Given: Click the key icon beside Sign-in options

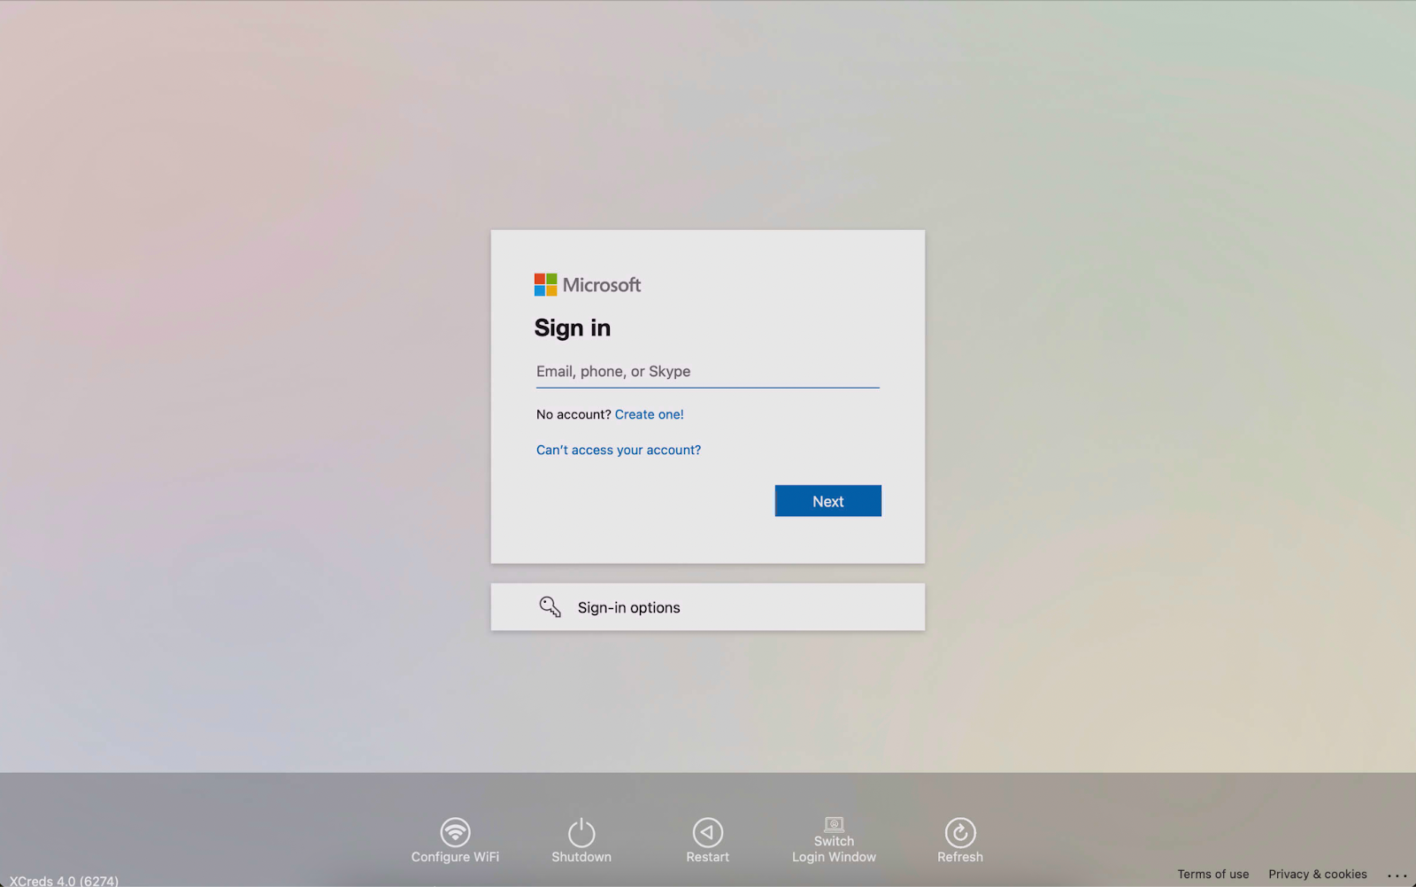Looking at the screenshot, I should pyautogui.click(x=550, y=606).
